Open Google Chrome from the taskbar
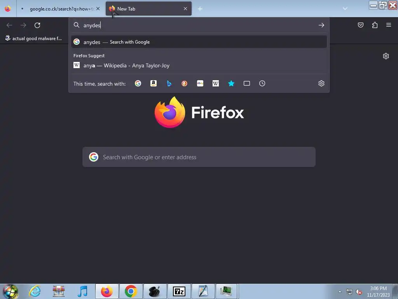Viewport: 398px width, 299px height. click(131, 291)
